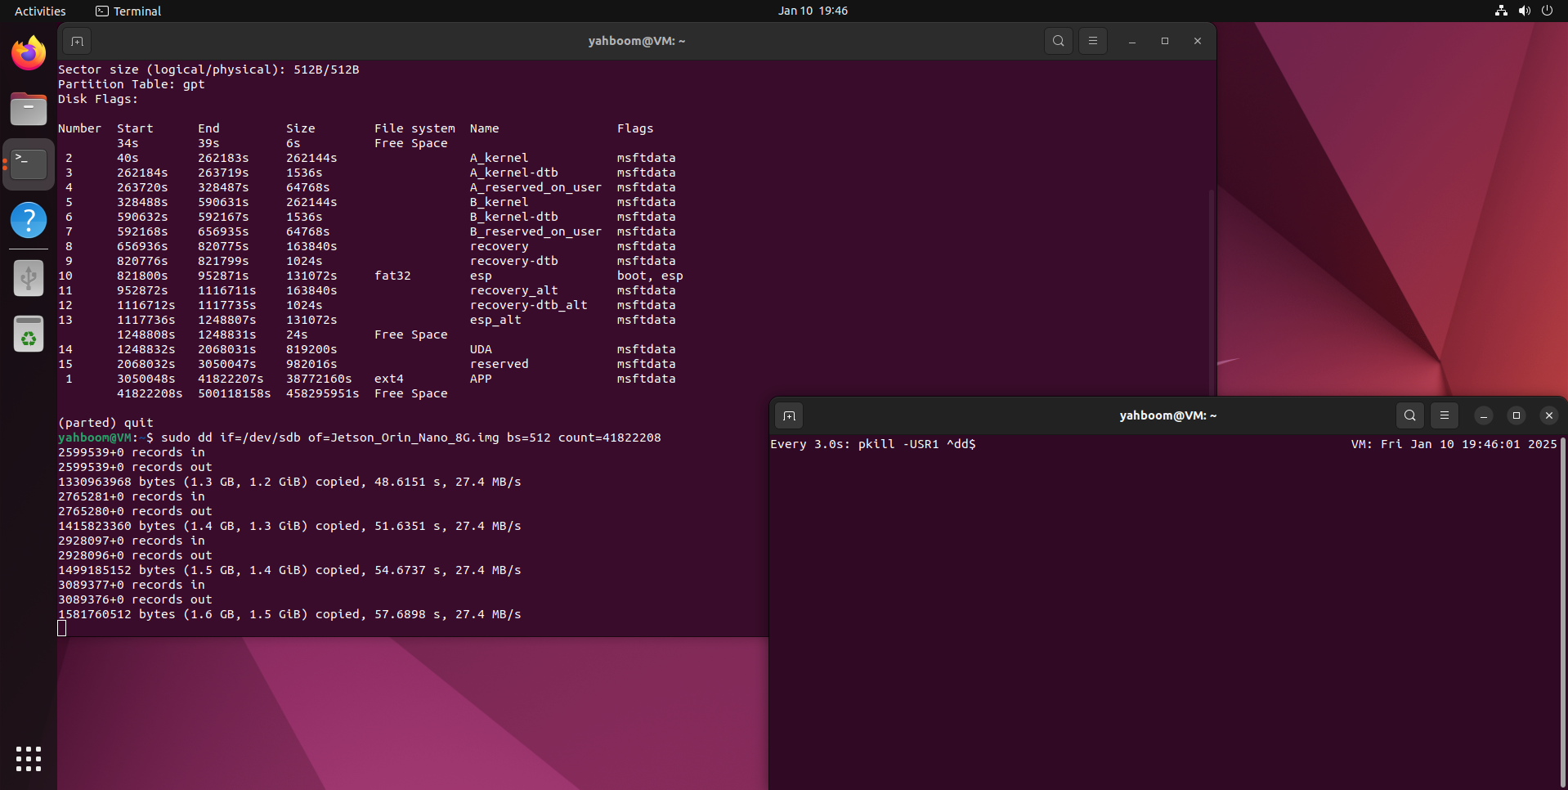
Task: Launch Firefox from the dock
Action: click(x=29, y=54)
